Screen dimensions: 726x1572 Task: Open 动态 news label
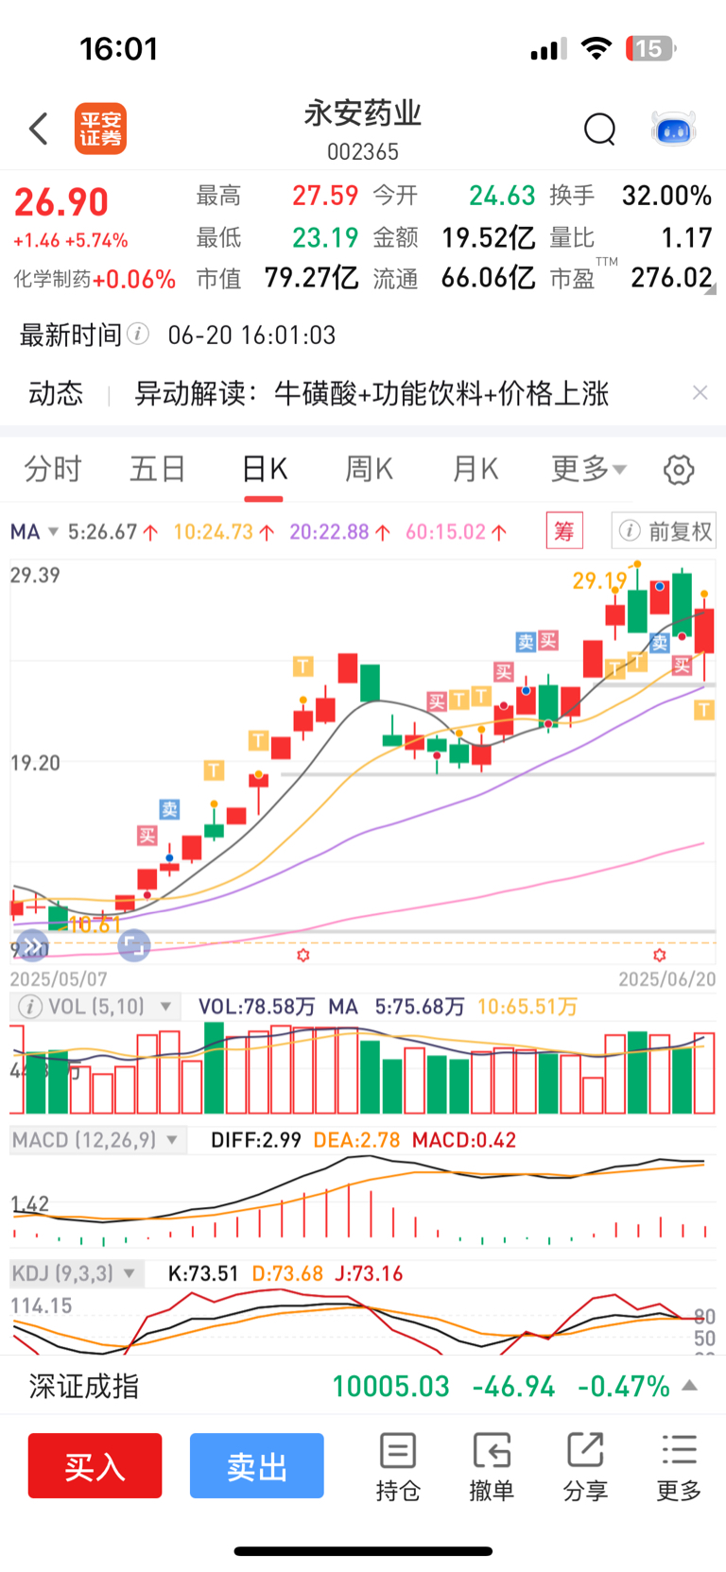coord(56,393)
